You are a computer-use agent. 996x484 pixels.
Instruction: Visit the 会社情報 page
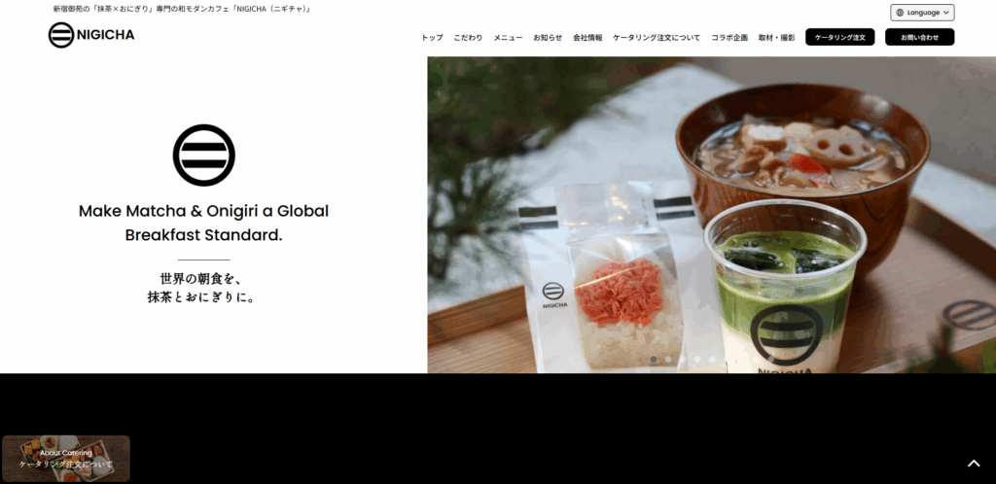point(587,38)
